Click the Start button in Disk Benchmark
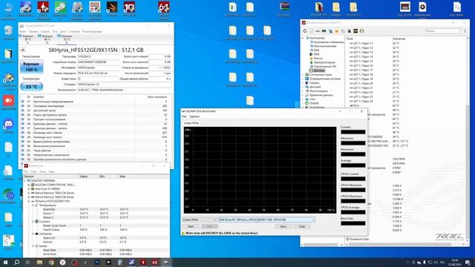 pos(191,226)
